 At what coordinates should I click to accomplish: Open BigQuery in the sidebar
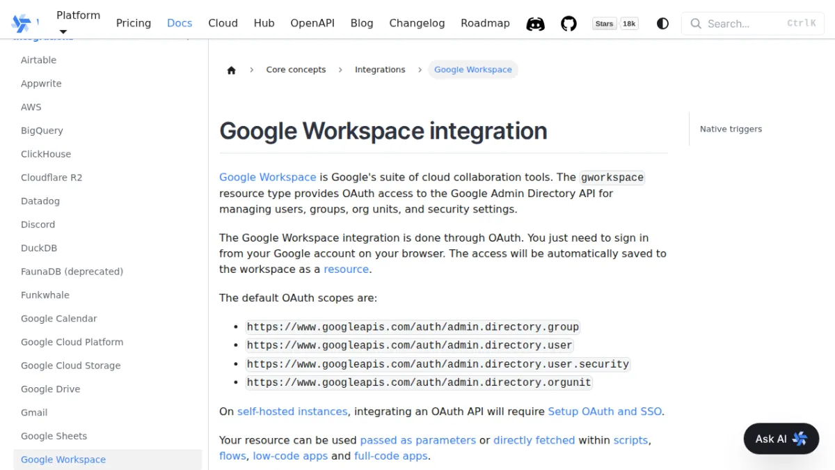coord(108,130)
